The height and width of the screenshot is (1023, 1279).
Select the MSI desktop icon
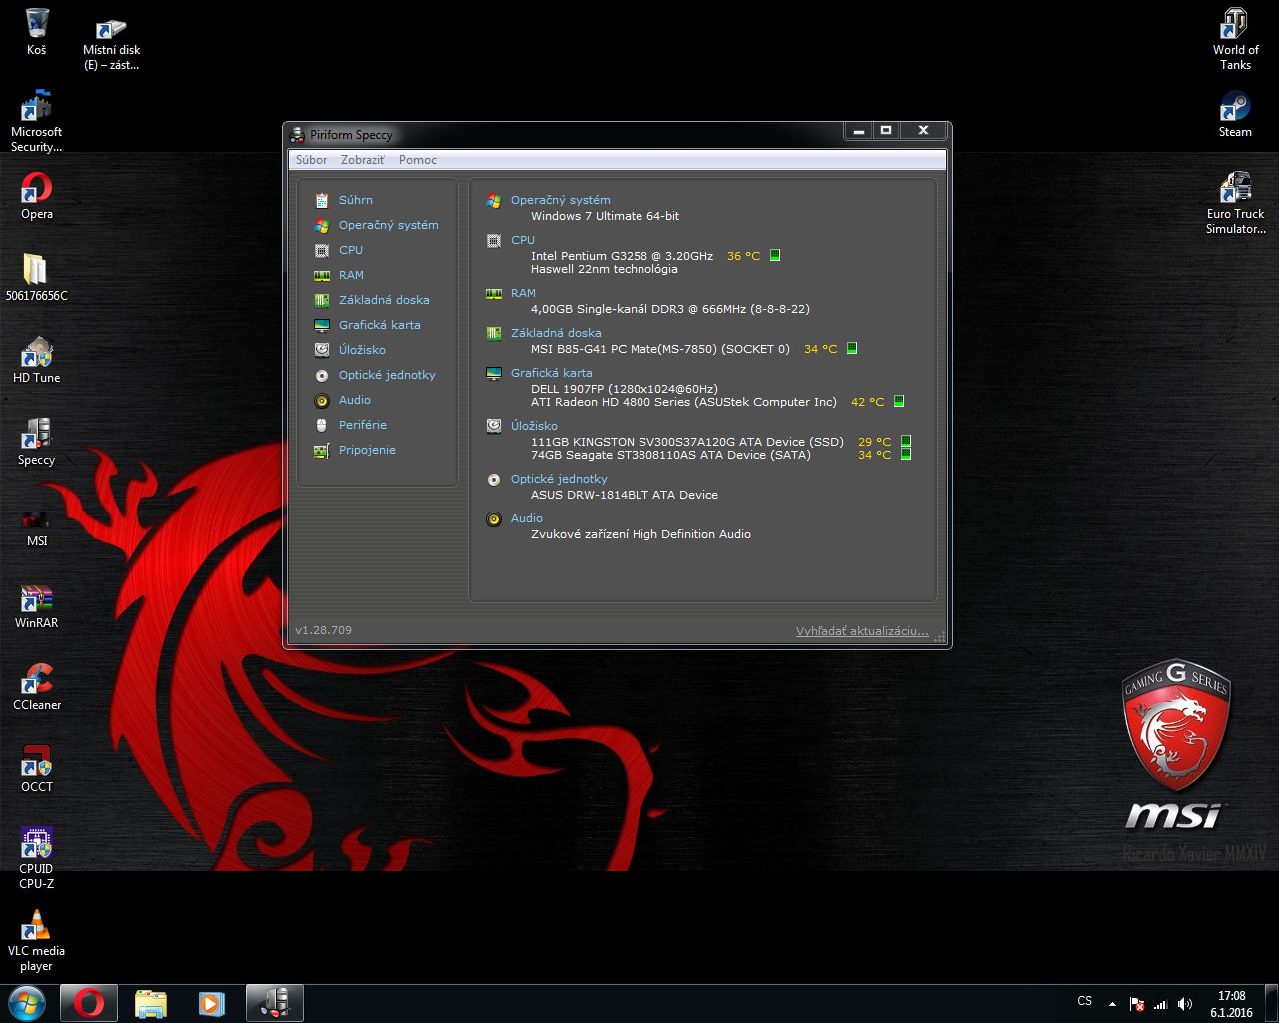37,525
